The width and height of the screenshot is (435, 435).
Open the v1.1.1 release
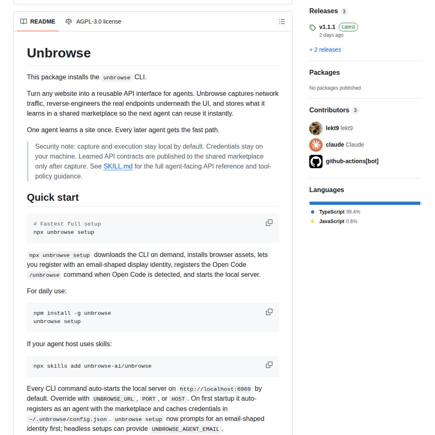pos(327,26)
